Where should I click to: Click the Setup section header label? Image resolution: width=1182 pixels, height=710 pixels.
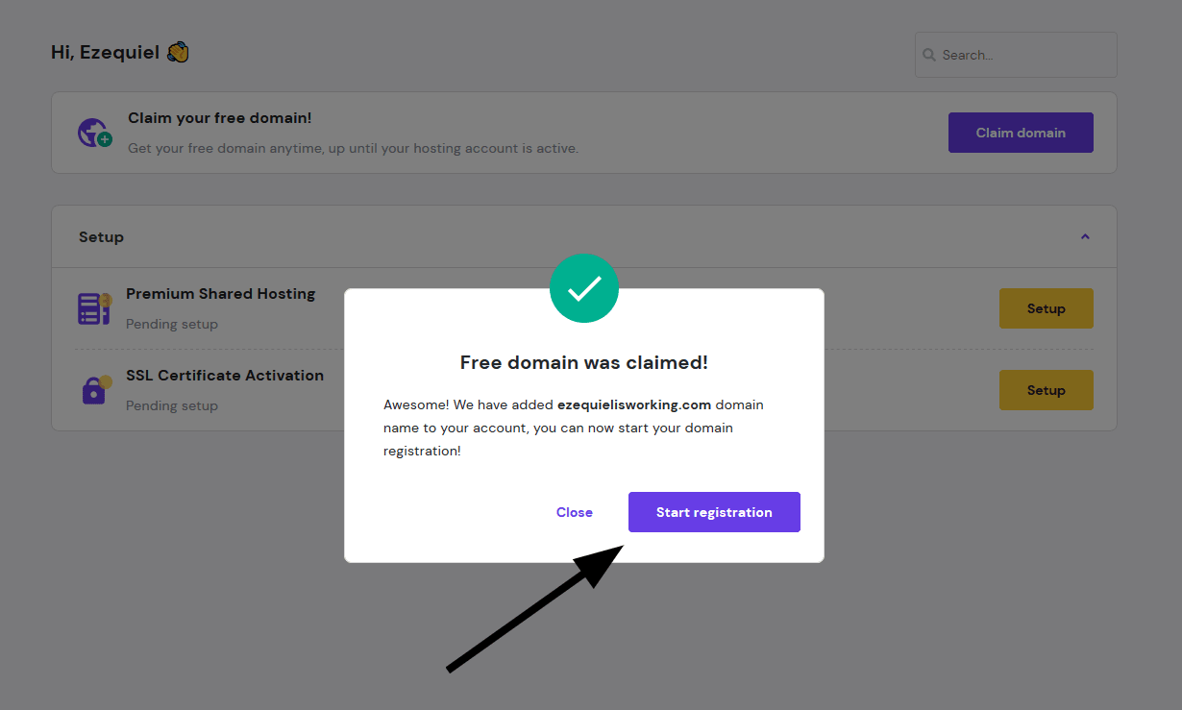tap(101, 237)
